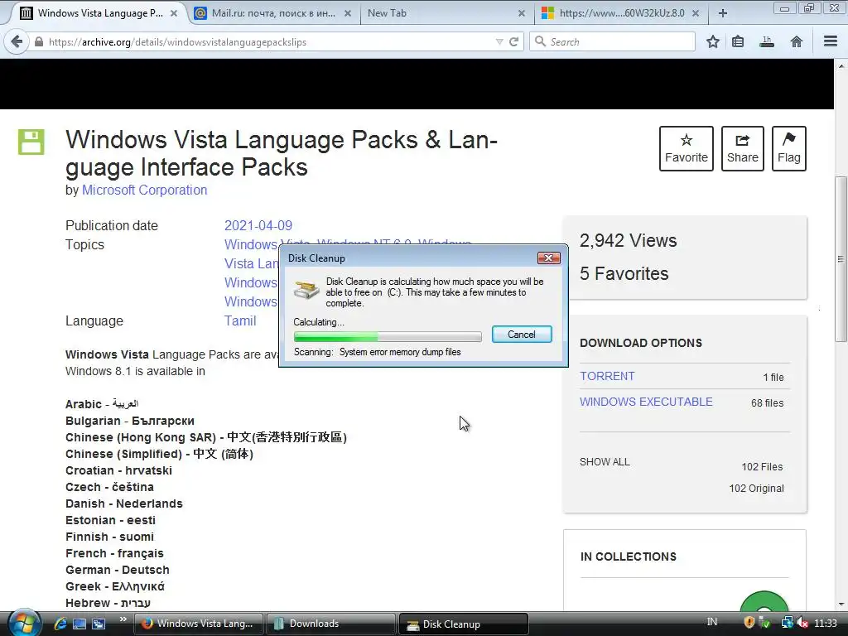Open the Microsoft Corporation author link
This screenshot has width=848, height=636.
tap(144, 190)
